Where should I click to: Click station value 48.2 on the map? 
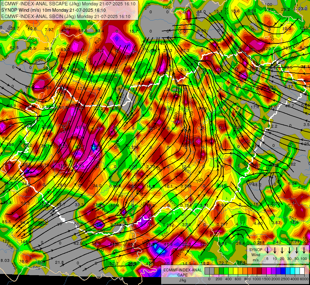pyautogui.click(x=257, y=185)
